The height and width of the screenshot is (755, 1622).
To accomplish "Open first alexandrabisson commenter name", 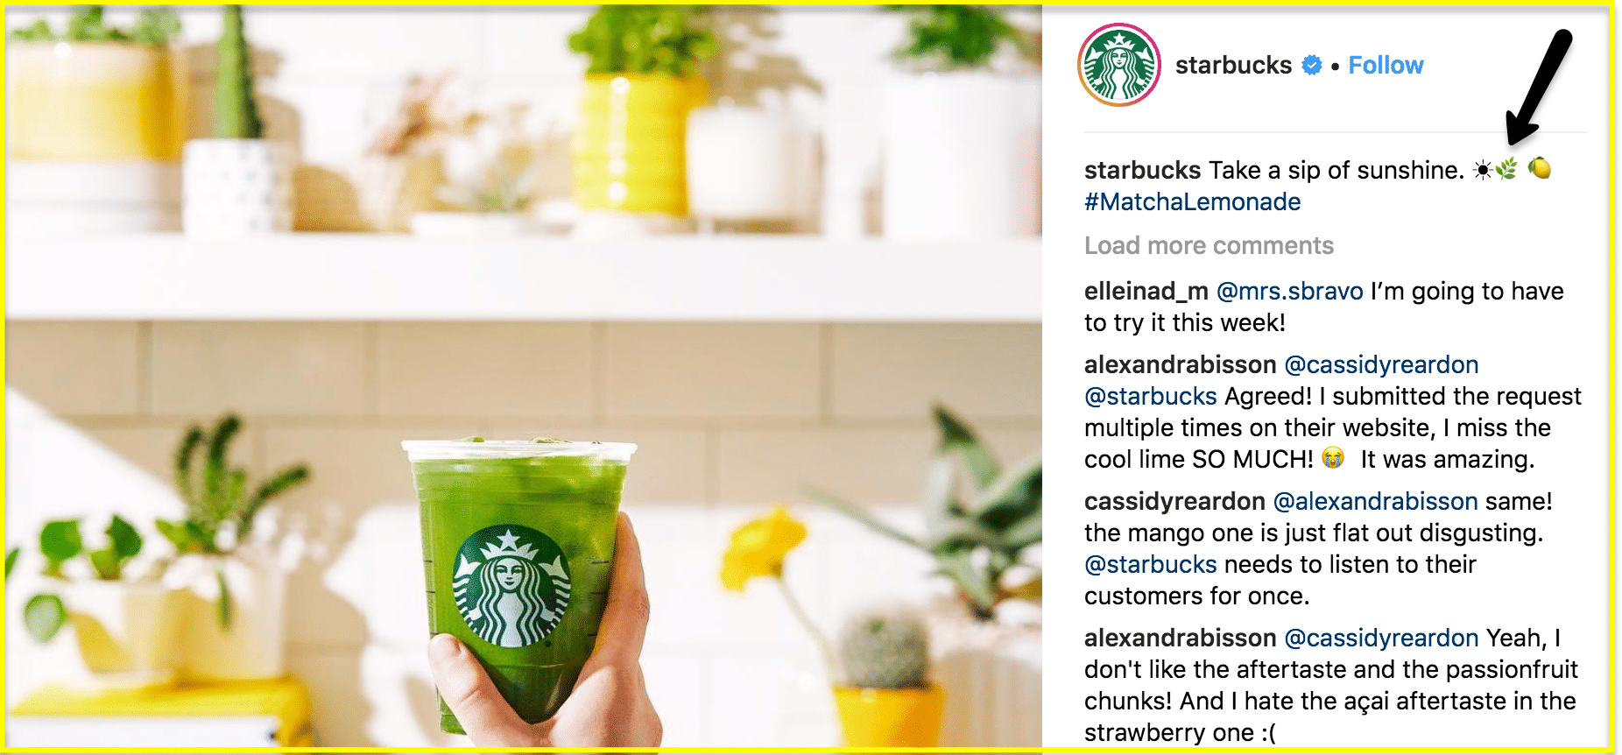I will (1180, 364).
